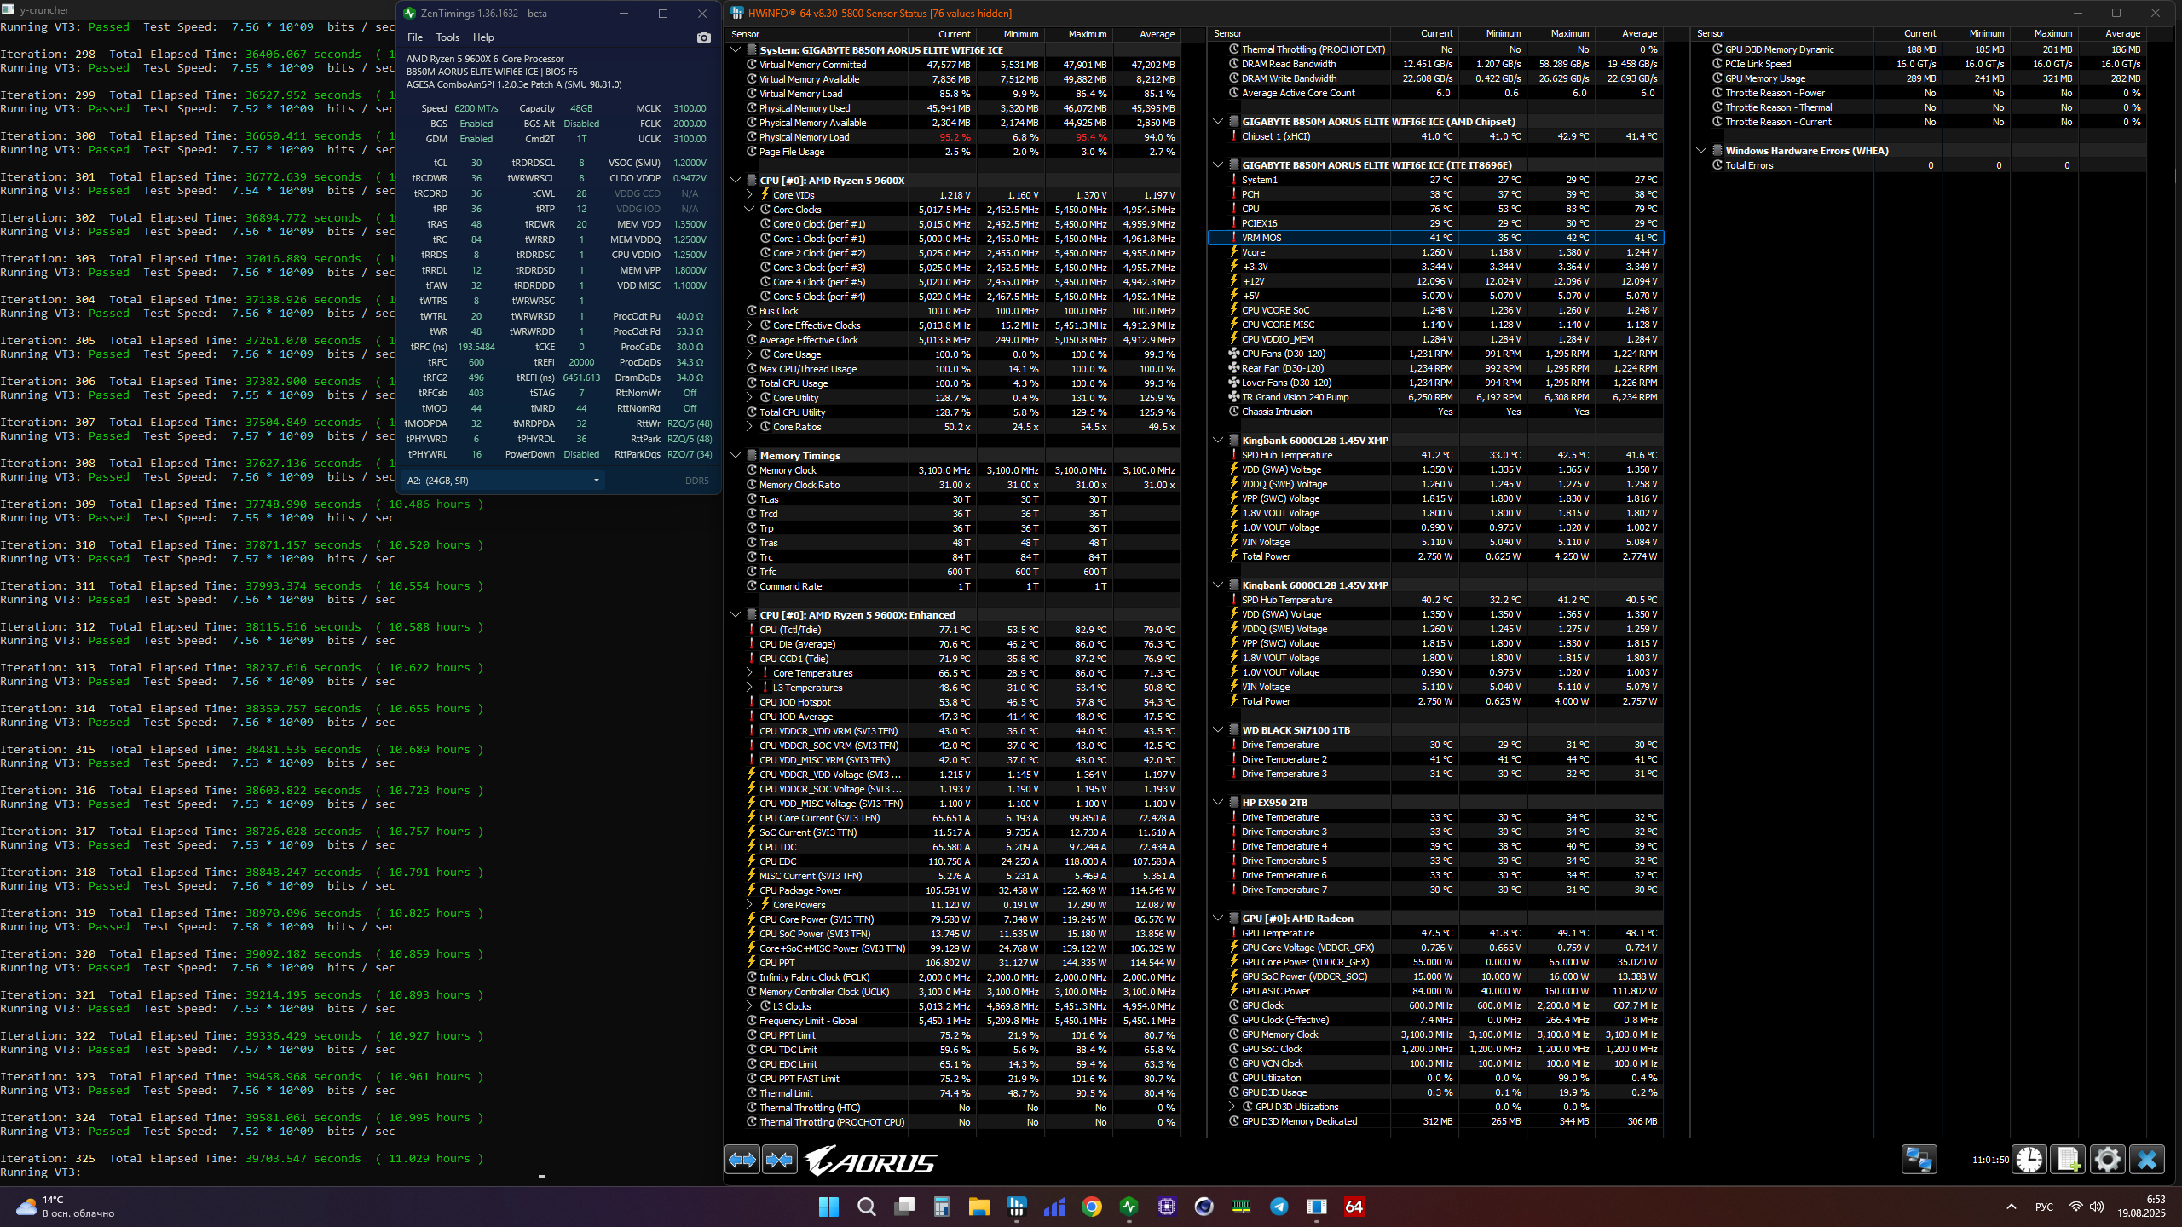Image resolution: width=2182 pixels, height=1227 pixels.
Task: Collapse the Core Clocks tree node
Action: point(749,210)
